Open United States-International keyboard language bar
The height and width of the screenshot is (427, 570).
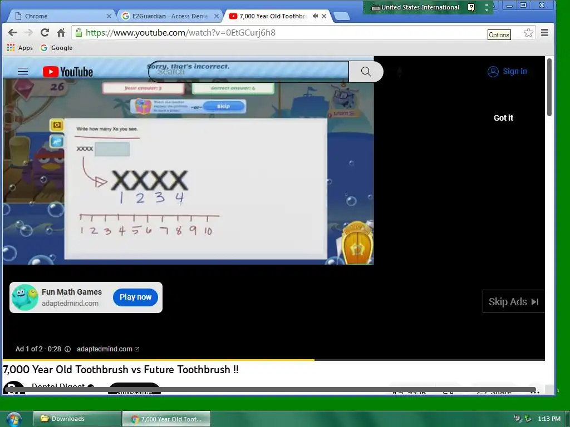coord(415,7)
